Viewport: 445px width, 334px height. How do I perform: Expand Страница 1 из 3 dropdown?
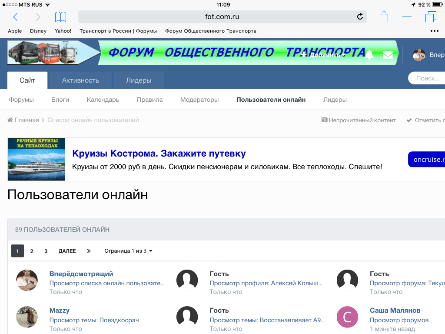tap(128, 251)
